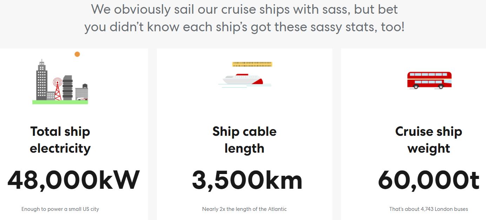Screen dimensions: 486x220
Task: Click 'That's about 4,743 London buses' caption
Action: (429, 209)
